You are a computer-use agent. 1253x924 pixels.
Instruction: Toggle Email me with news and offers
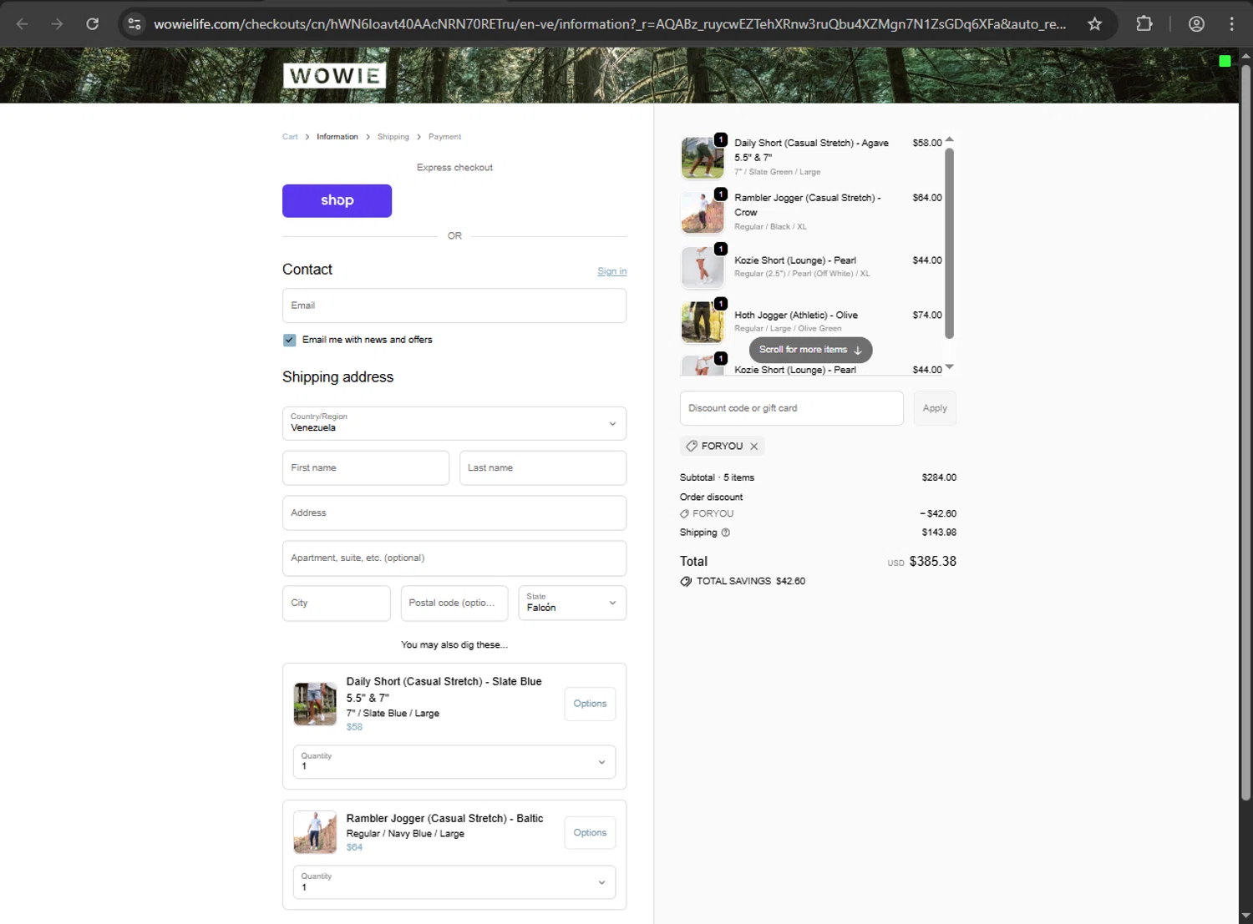pyautogui.click(x=289, y=341)
